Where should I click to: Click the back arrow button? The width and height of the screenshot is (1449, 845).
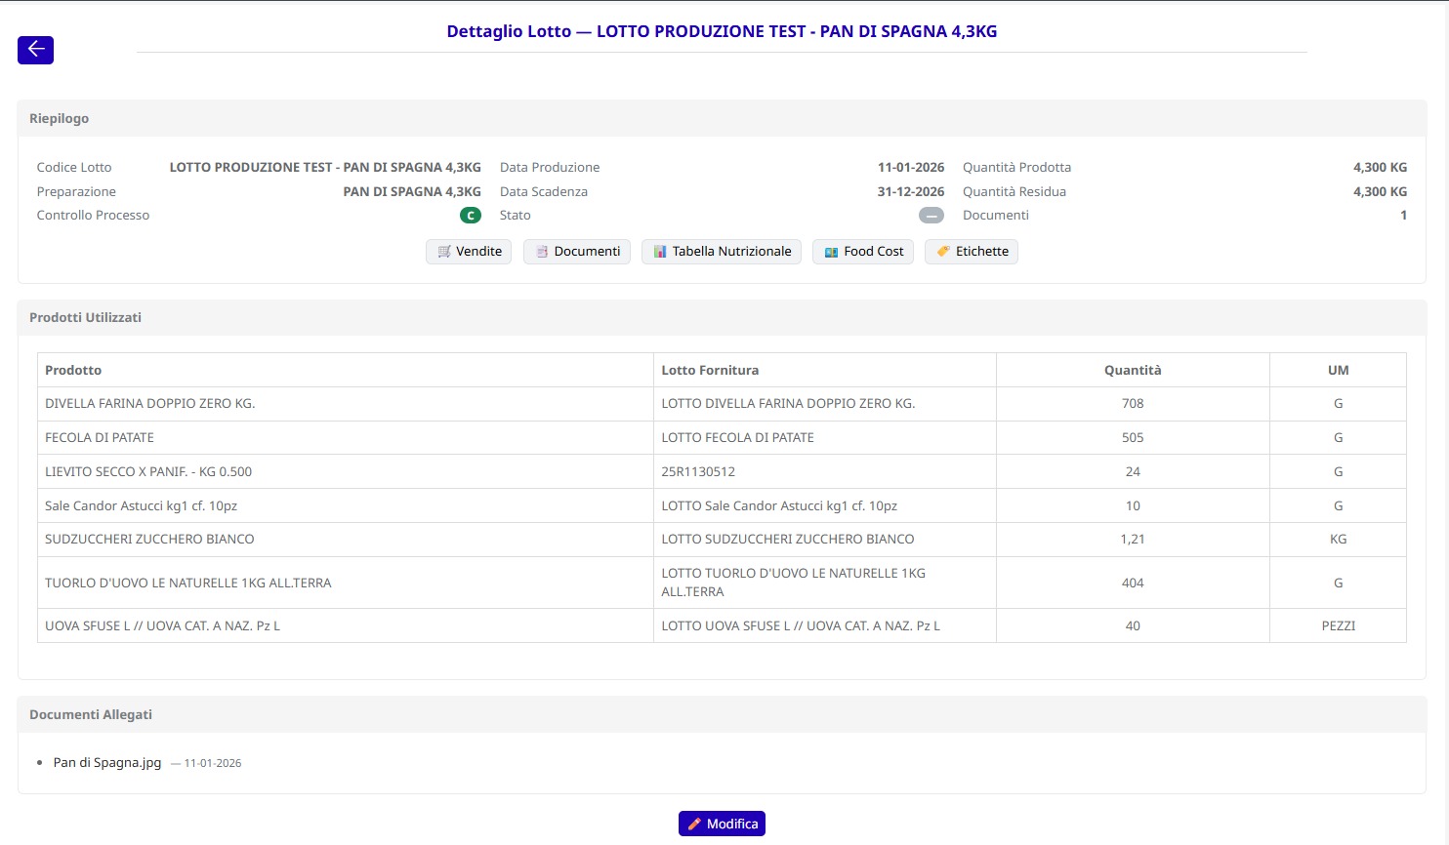pos(35,50)
